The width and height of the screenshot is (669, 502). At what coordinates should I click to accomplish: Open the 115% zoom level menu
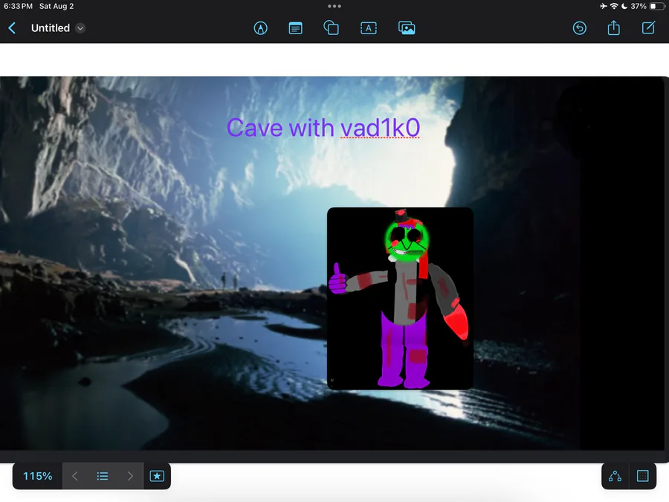coord(38,476)
